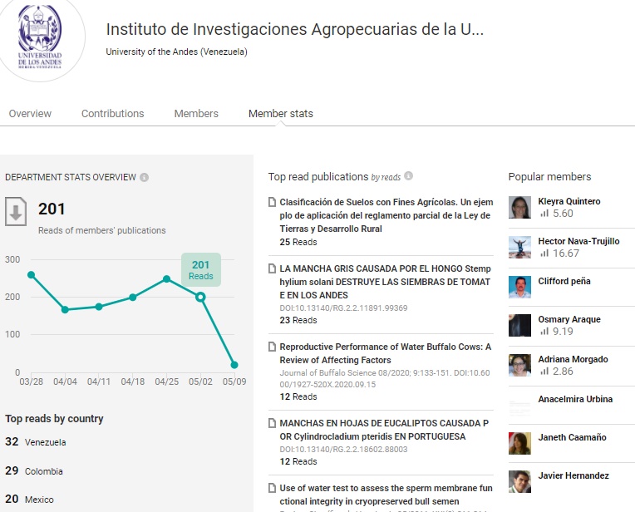Open MANCHAS EN HOJAS DE EUCALIPTOS publication
635x512 pixels.
tap(384, 430)
